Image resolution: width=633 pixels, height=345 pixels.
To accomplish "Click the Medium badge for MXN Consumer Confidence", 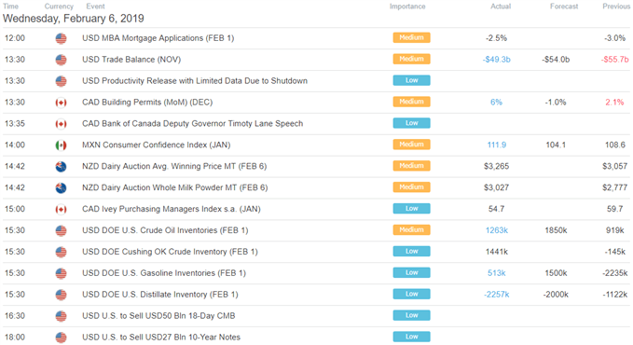I will [x=411, y=145].
